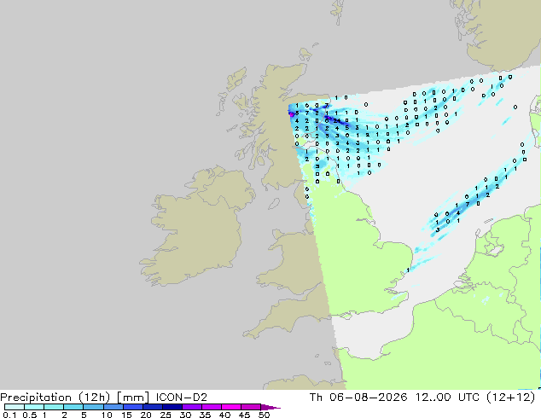The image size is (541, 418).
Task: Click the legend label '35'
Action: 205,415
